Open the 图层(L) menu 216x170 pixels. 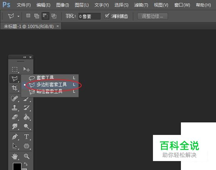pos(82,5)
